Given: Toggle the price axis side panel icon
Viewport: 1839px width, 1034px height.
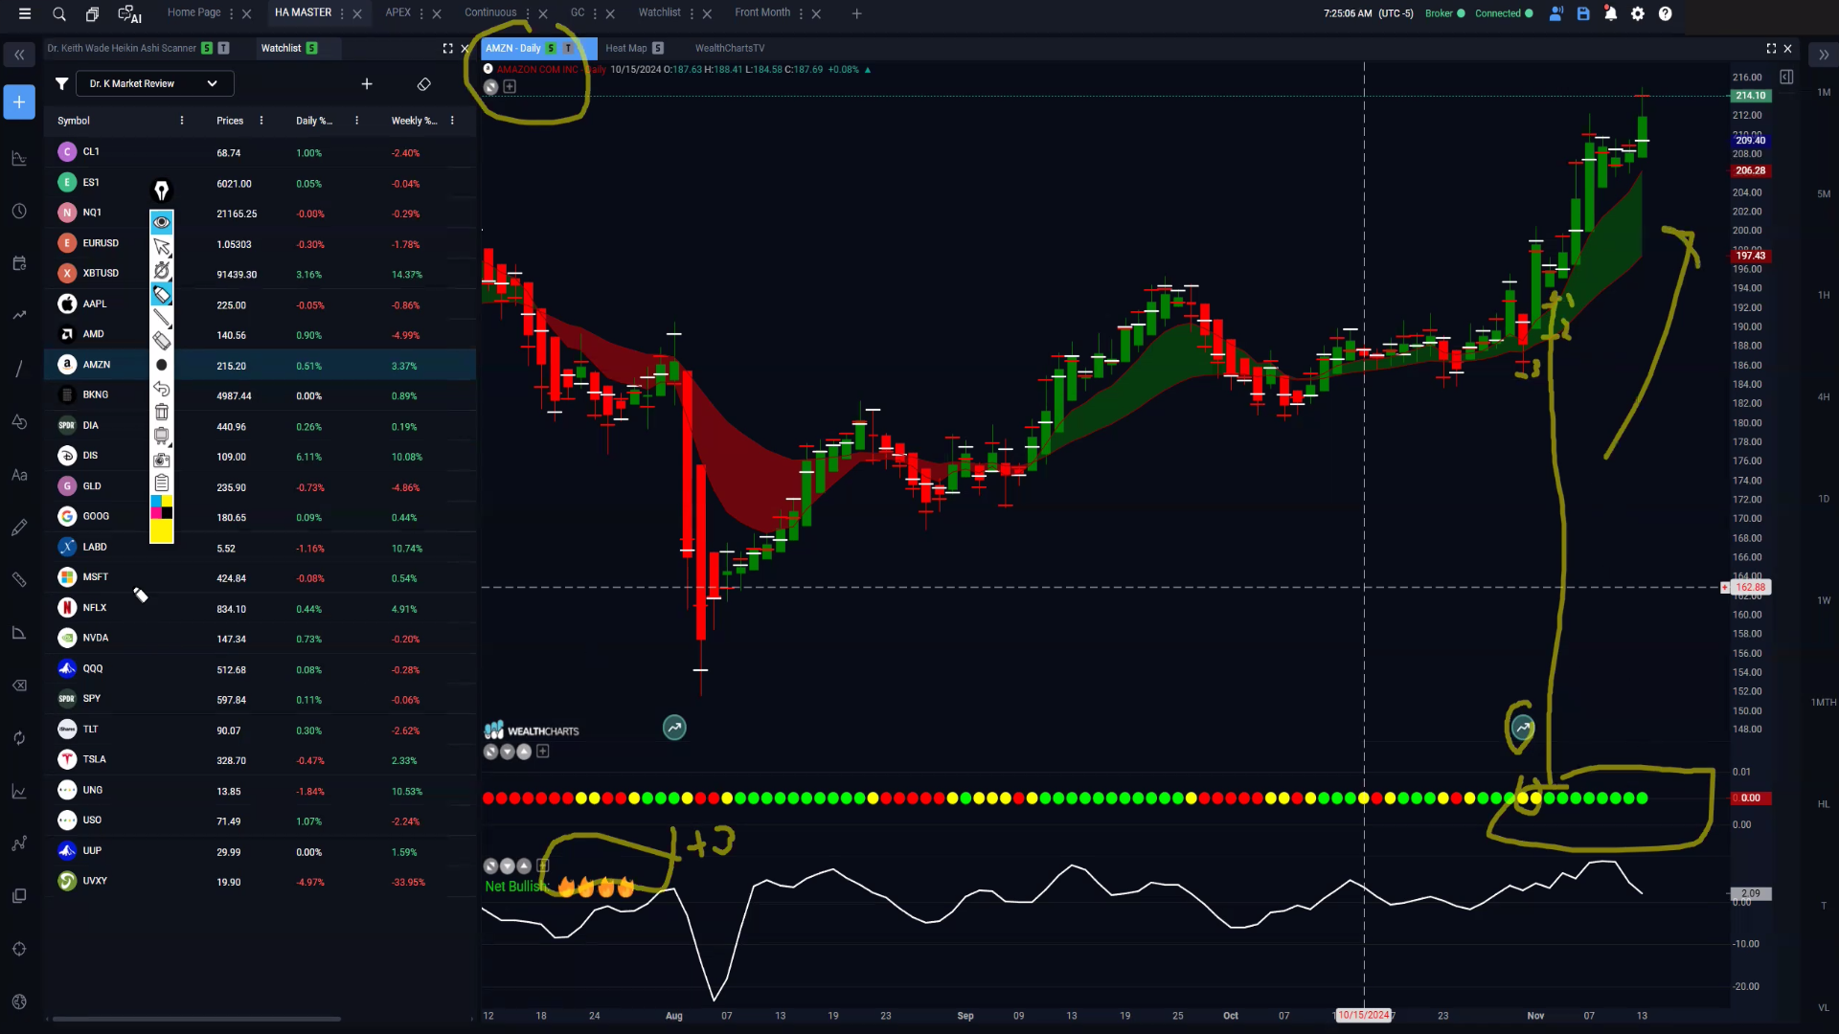Looking at the screenshot, I should click(1786, 77).
